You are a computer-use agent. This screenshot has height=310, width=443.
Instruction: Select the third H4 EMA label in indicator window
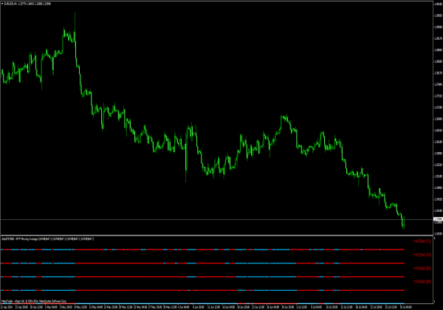point(422,268)
